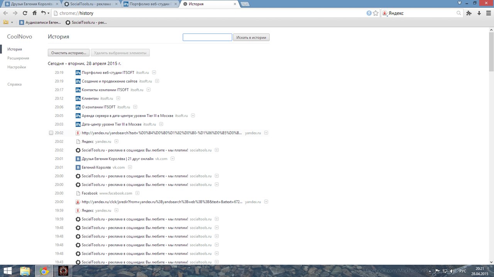Expand options arrow for Портфолио веб-студии ITSOFT
494x277 pixels.
[x=154, y=72]
